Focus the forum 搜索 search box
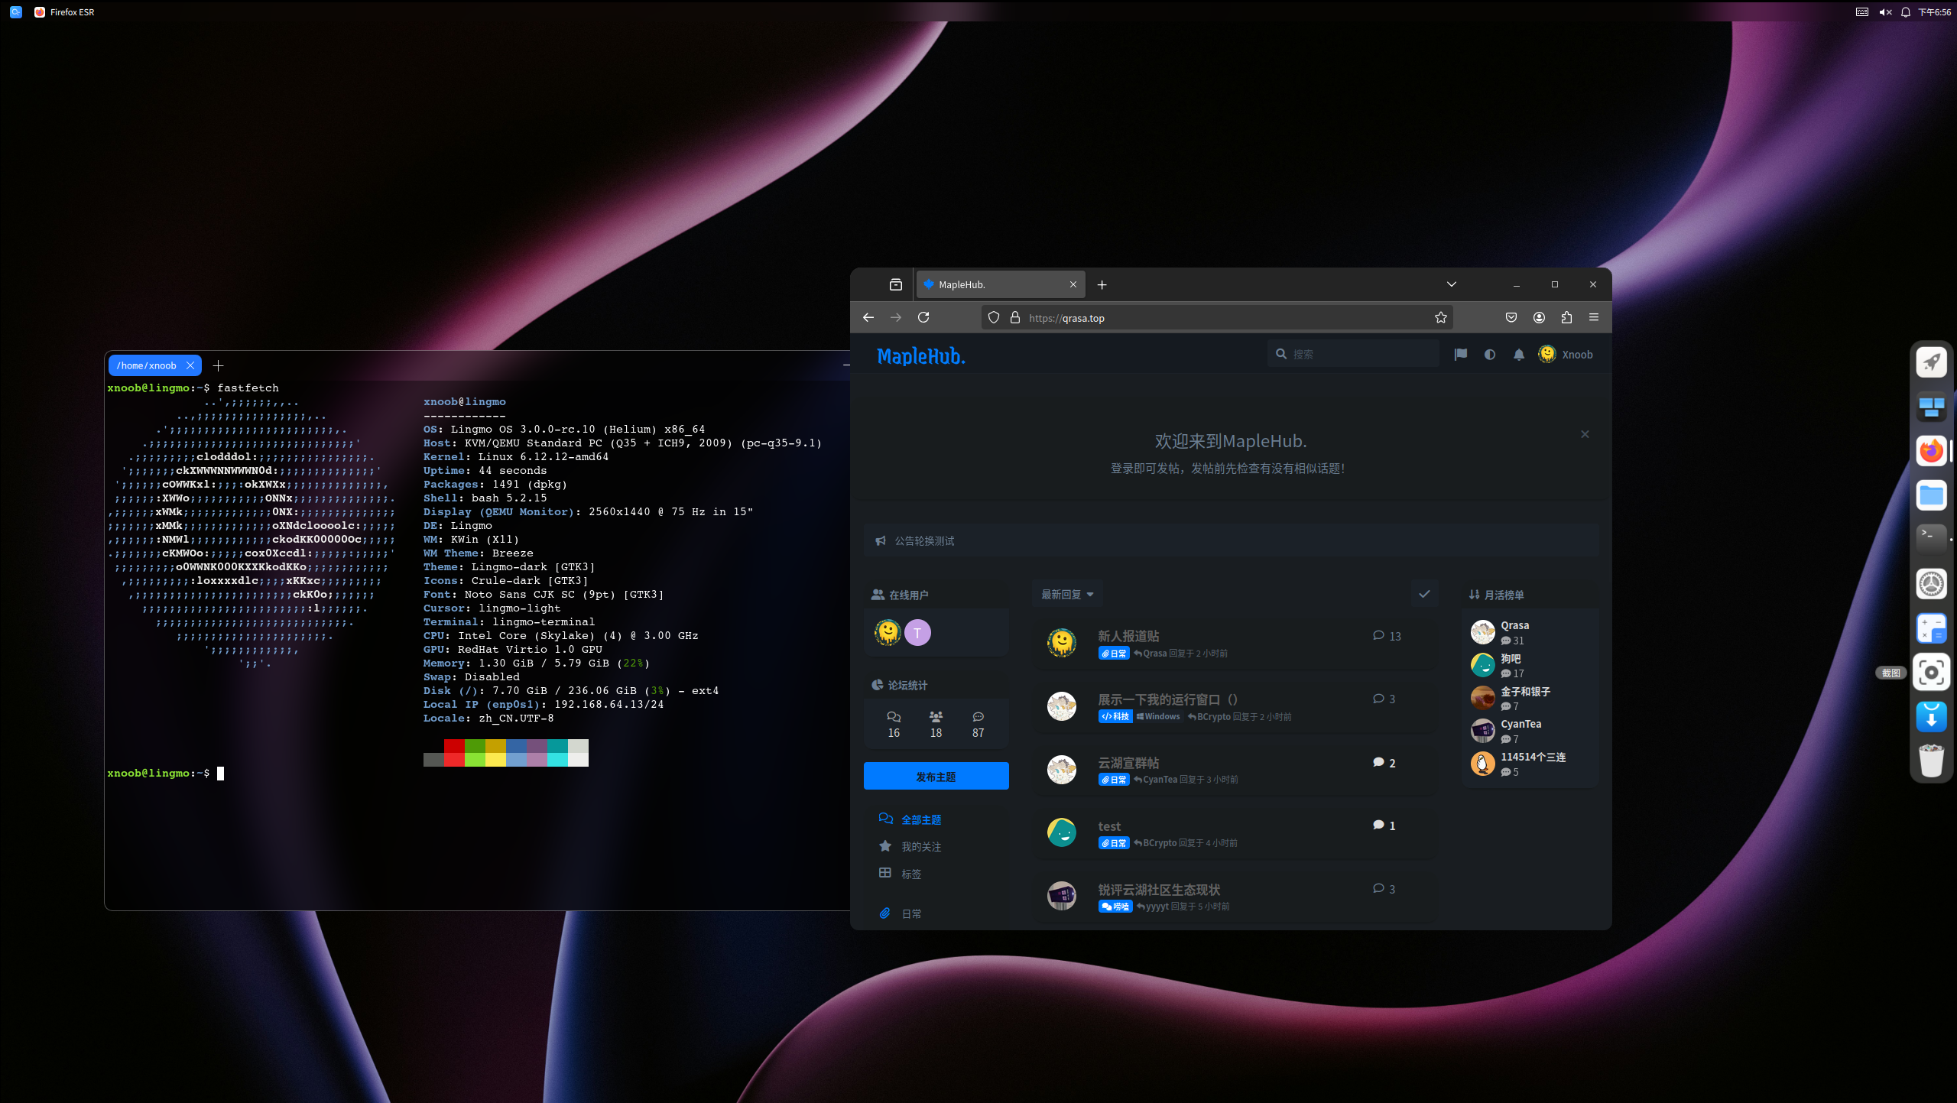The width and height of the screenshot is (1957, 1103). (x=1353, y=354)
